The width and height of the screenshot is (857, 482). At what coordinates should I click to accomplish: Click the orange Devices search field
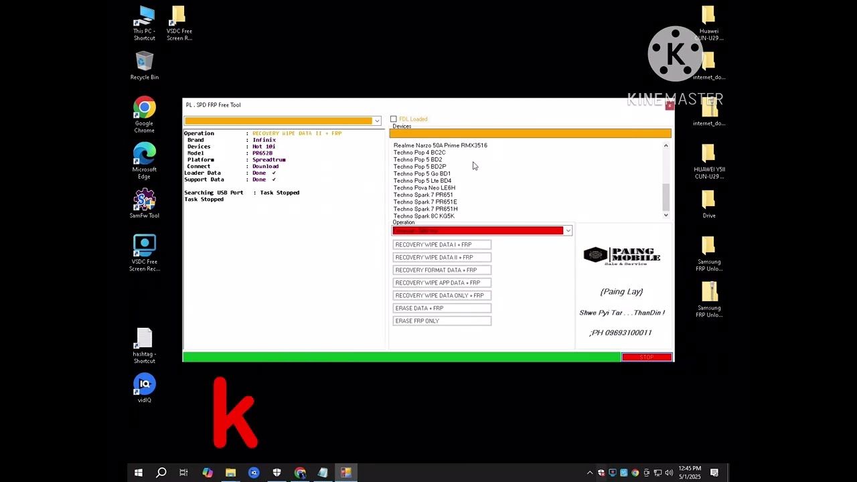coord(530,134)
